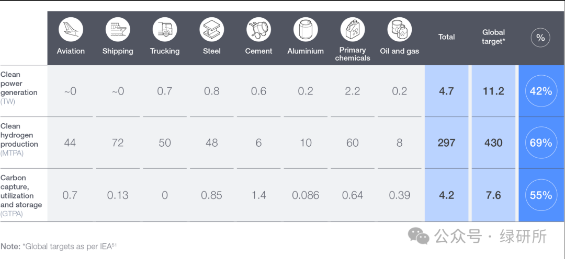Screen dimensions: 565x259
Task: Click the Steel beam icon
Action: (x=212, y=29)
